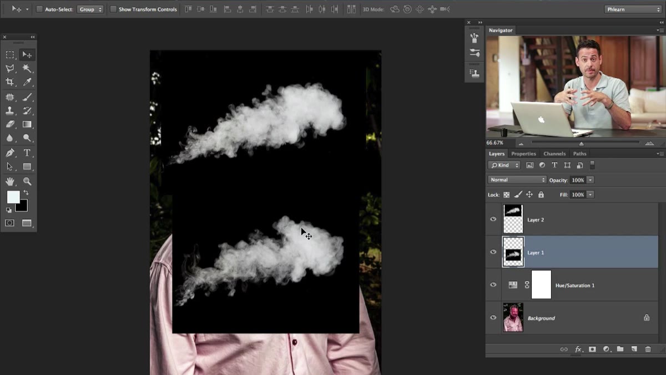The image size is (666, 375).
Task: Hide Layer 1 with its eye icon
Action: [493, 252]
